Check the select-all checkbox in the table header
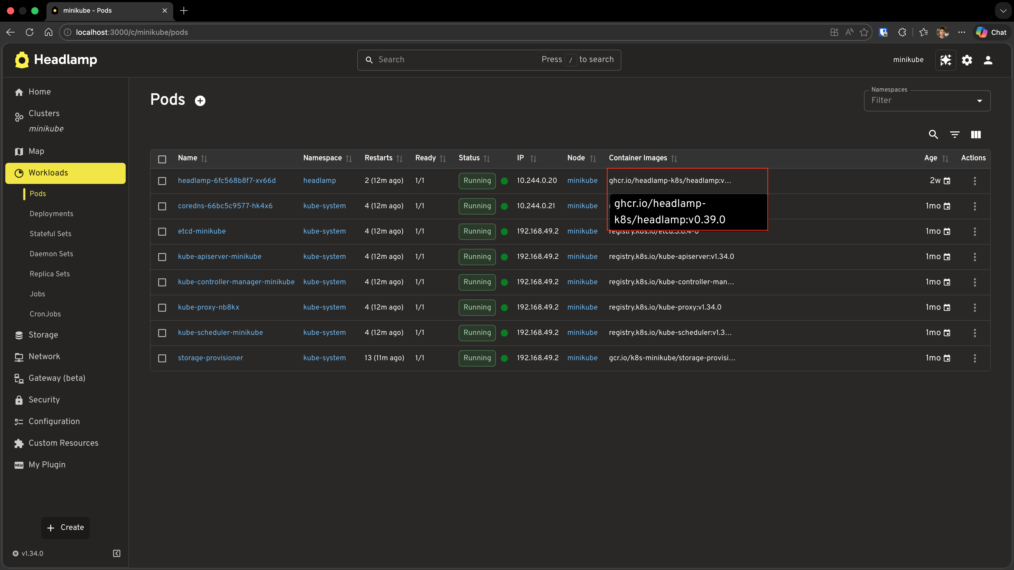Screen dimensions: 1014x570 click(162, 159)
